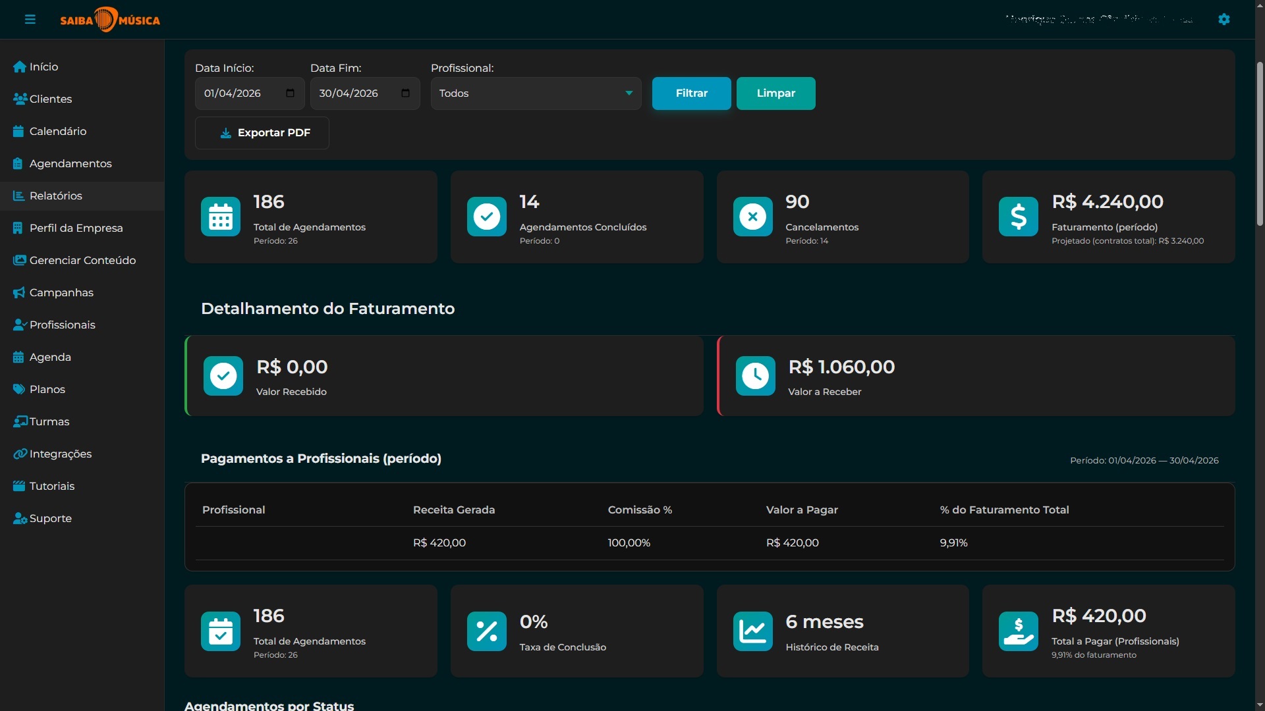This screenshot has height=711, width=1265.
Task: Apply filters with Filtrar button
Action: coord(692,93)
